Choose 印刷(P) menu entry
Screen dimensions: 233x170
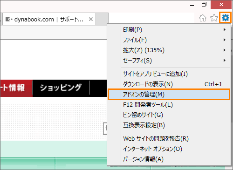coord(169,30)
